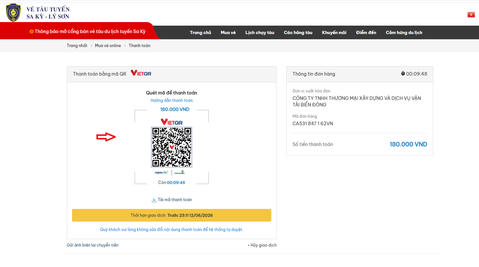Click the company name CÔNG TY TNHH THƯƠNG MẠI text

coord(357,102)
